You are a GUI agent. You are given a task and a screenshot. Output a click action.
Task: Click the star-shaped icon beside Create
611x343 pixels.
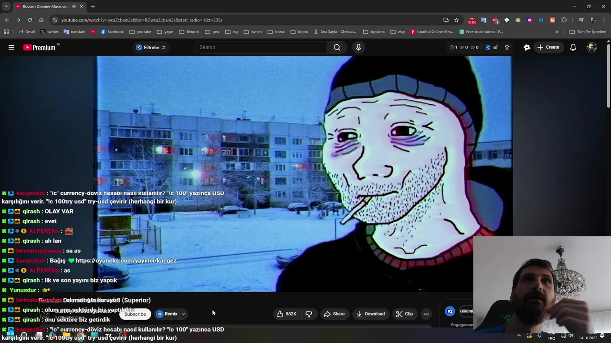(x=527, y=47)
